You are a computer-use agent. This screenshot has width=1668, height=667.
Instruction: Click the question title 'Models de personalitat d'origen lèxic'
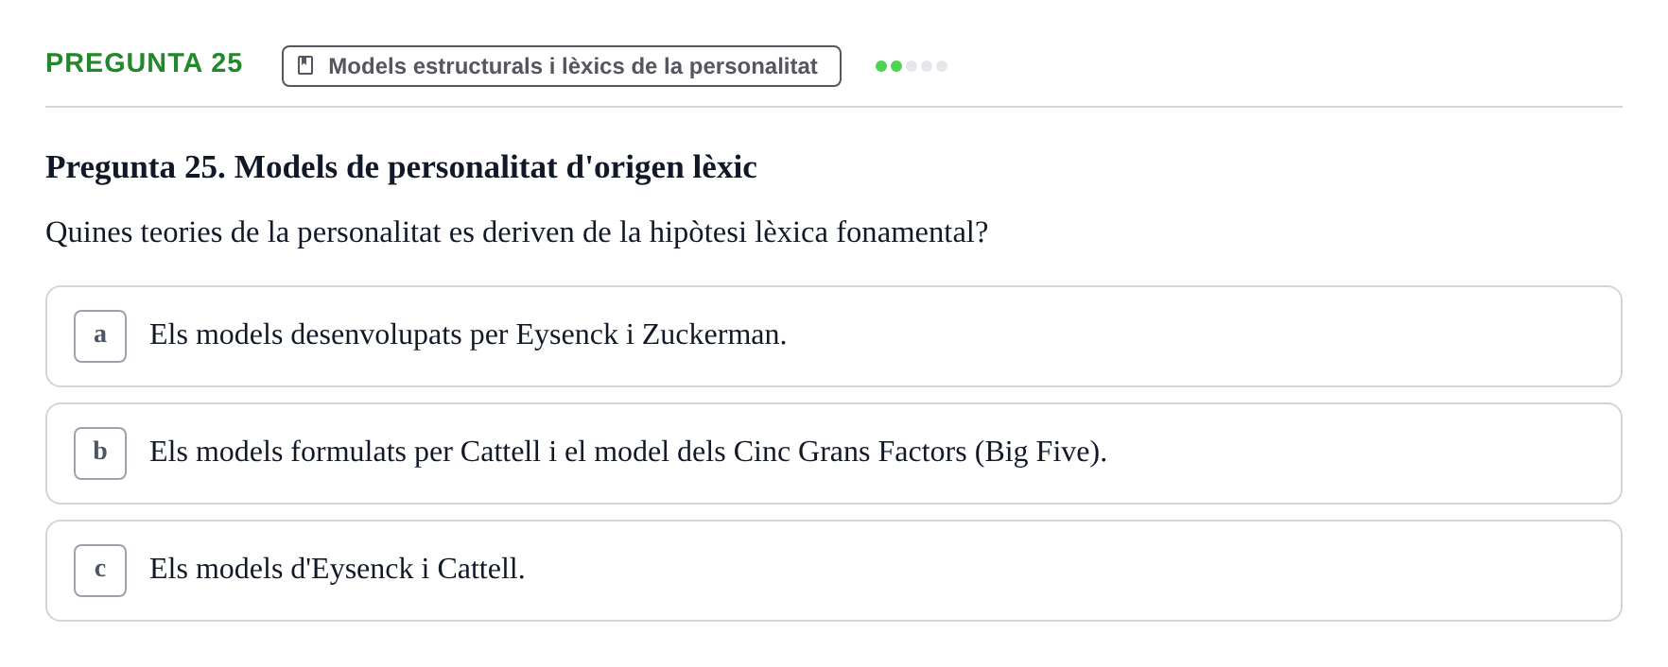pyautogui.click(x=495, y=167)
